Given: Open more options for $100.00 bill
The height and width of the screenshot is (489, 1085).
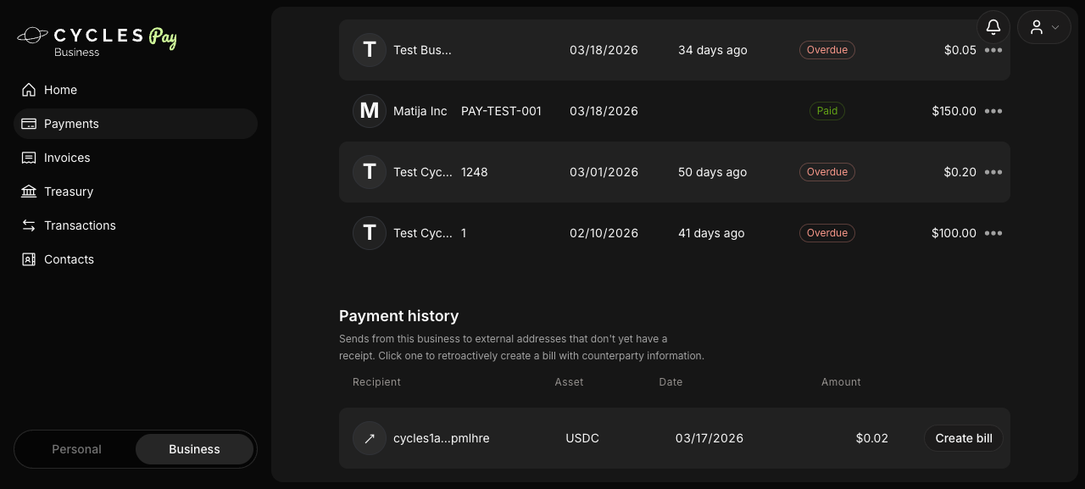Looking at the screenshot, I should [x=993, y=233].
